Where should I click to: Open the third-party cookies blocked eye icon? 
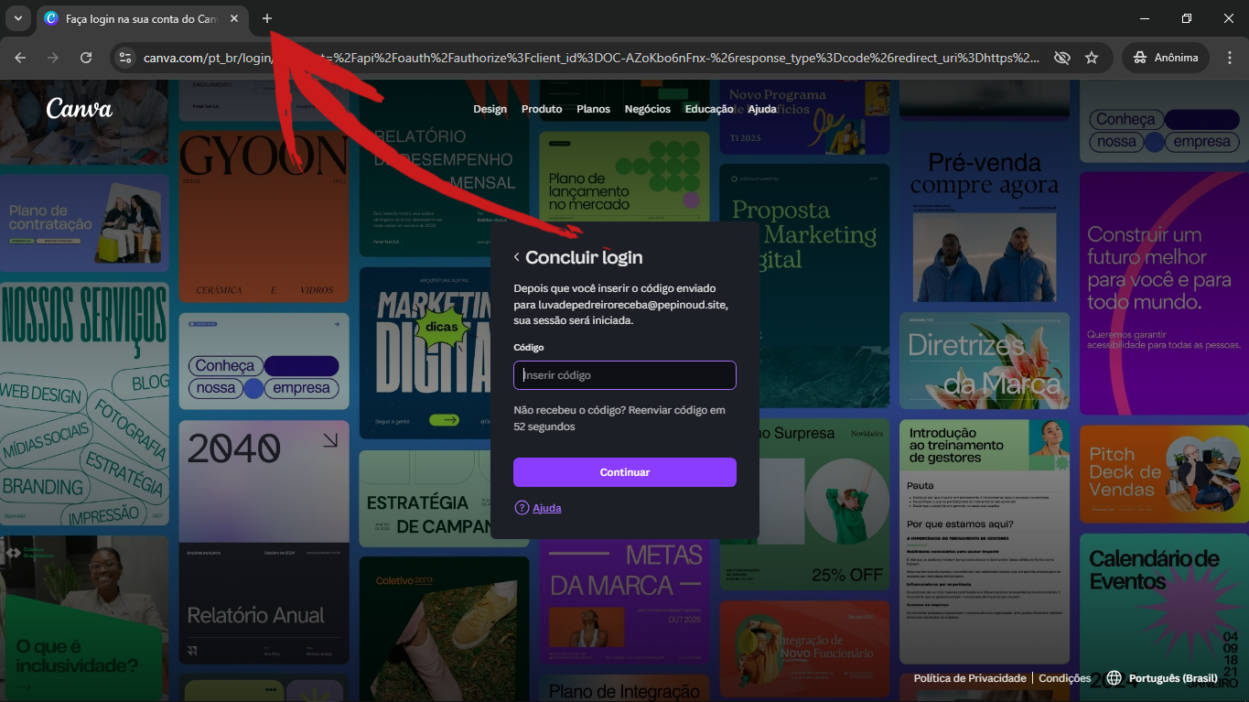[1061, 58]
